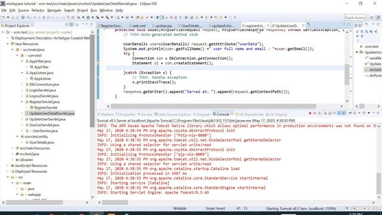Collapse the Java Resources node
The width and height of the screenshot is (382, 215).
pos(8,44)
